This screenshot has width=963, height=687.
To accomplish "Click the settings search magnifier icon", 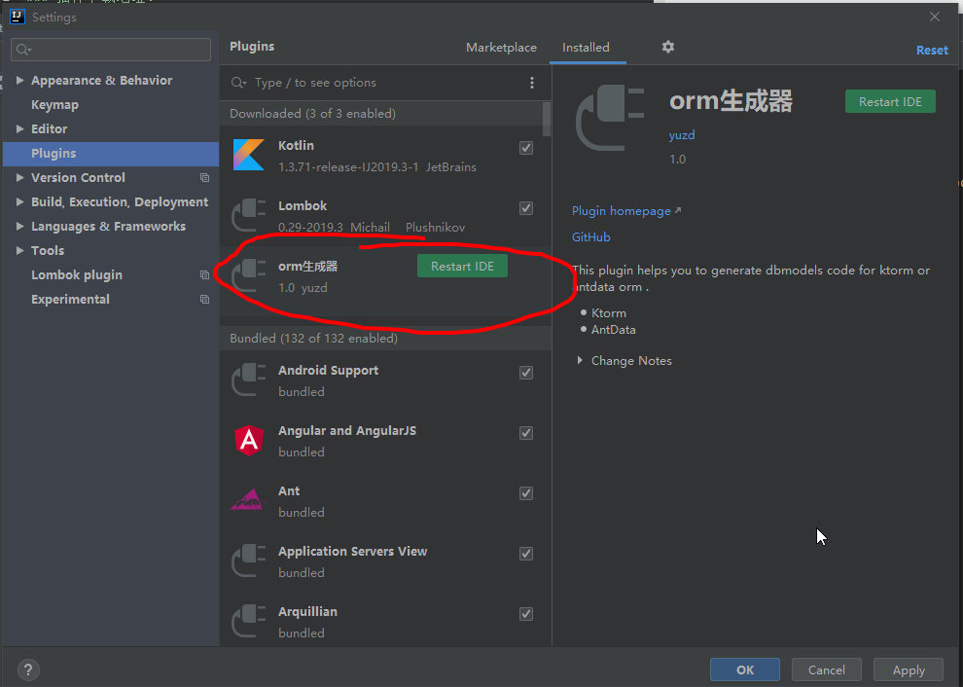I will 24,50.
